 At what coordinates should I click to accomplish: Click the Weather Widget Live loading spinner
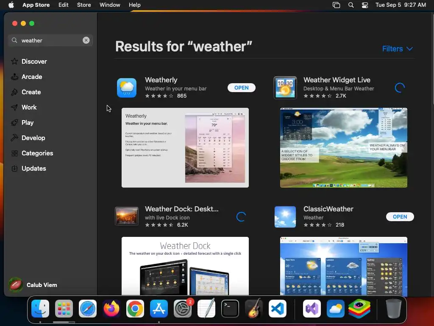(400, 88)
